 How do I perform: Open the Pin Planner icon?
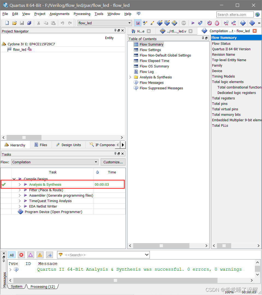[x=167, y=23]
